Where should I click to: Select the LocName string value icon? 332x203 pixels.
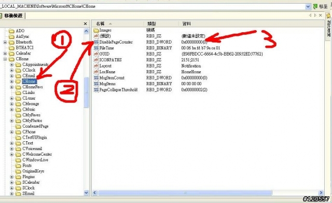[96, 72]
